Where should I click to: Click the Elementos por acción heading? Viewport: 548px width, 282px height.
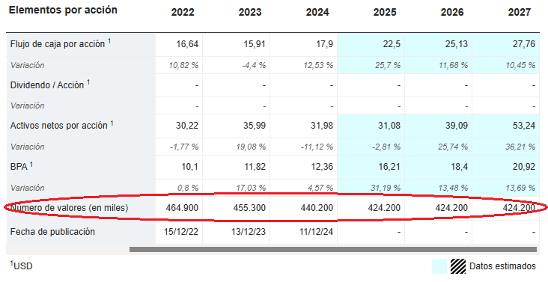63,10
